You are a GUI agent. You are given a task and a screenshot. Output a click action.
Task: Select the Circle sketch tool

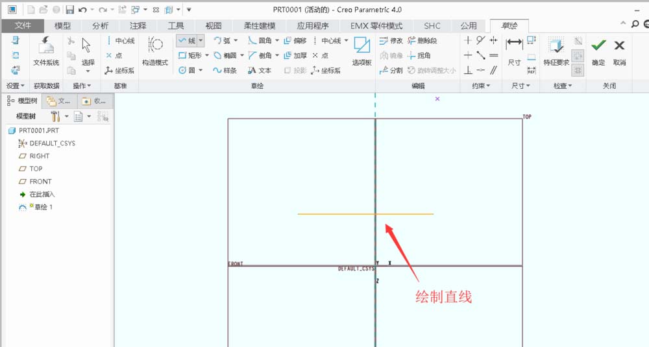[187, 70]
